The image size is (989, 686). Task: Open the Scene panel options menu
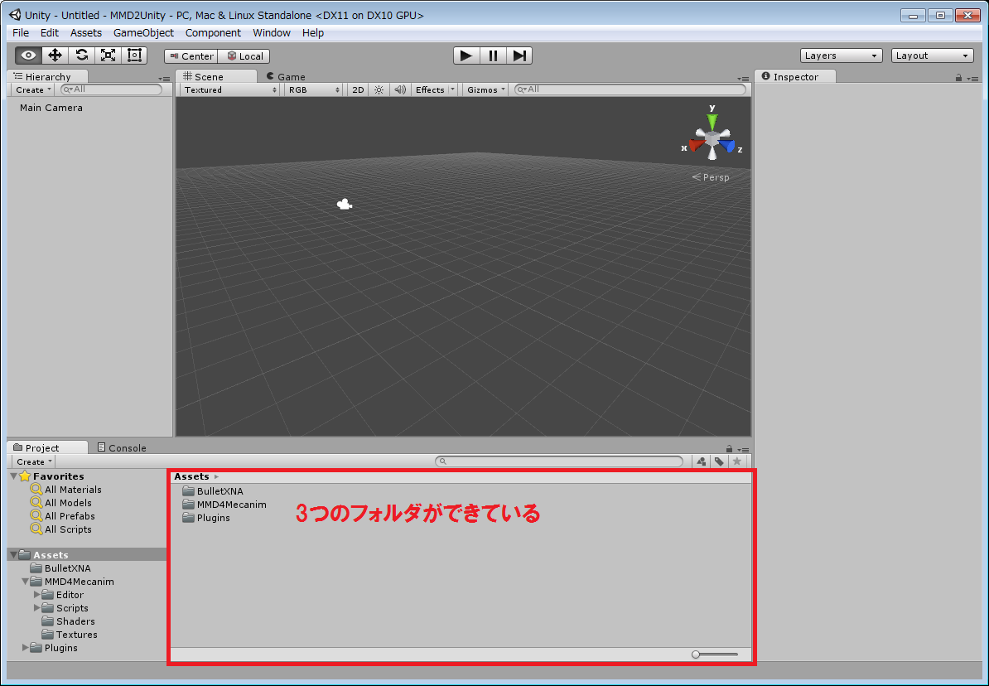(743, 79)
